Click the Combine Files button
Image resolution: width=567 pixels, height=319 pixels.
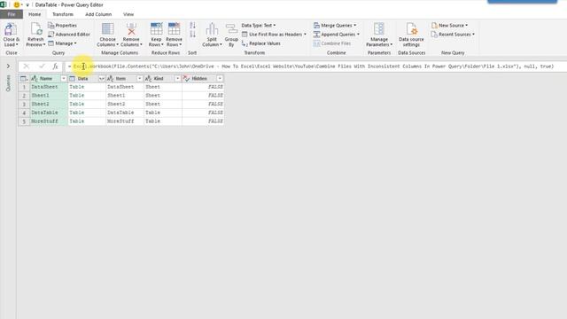(x=332, y=43)
